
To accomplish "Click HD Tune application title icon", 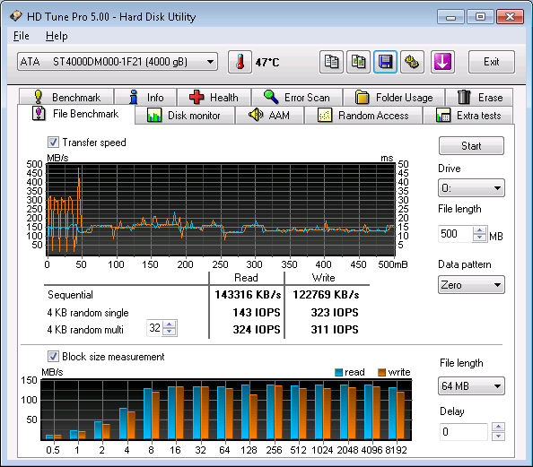I will (x=15, y=16).
